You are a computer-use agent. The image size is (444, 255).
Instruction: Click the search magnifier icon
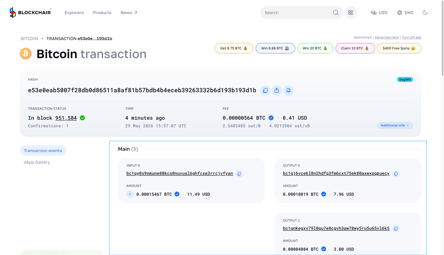[336, 13]
